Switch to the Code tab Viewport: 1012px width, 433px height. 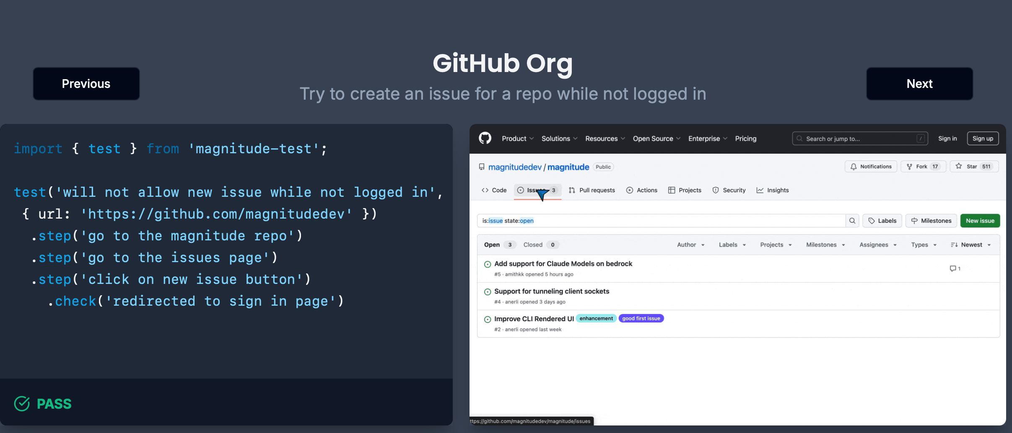click(x=494, y=190)
